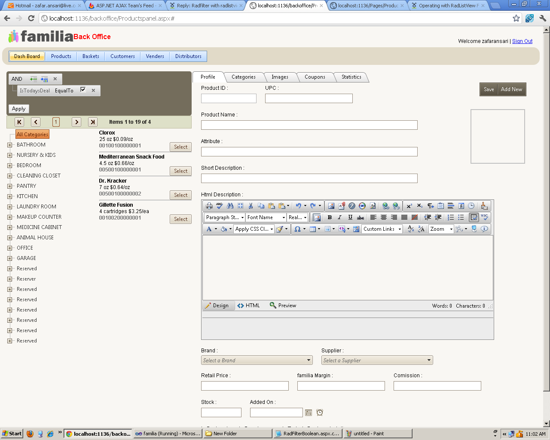
Task: Switch to the Categories tab
Action: [244, 77]
